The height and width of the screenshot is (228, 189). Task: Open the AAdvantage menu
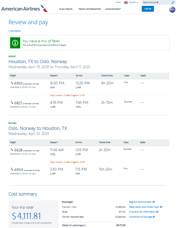[113, 9]
